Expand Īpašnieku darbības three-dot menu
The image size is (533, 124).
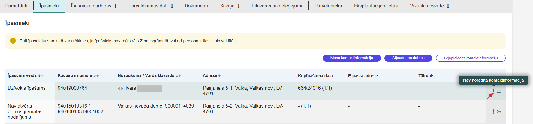(116, 6)
